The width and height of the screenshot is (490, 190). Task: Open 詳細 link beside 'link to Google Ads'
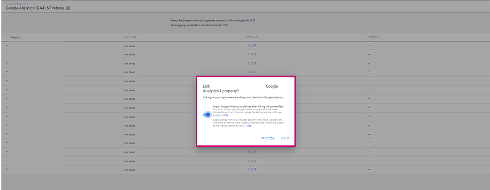click(252, 20)
